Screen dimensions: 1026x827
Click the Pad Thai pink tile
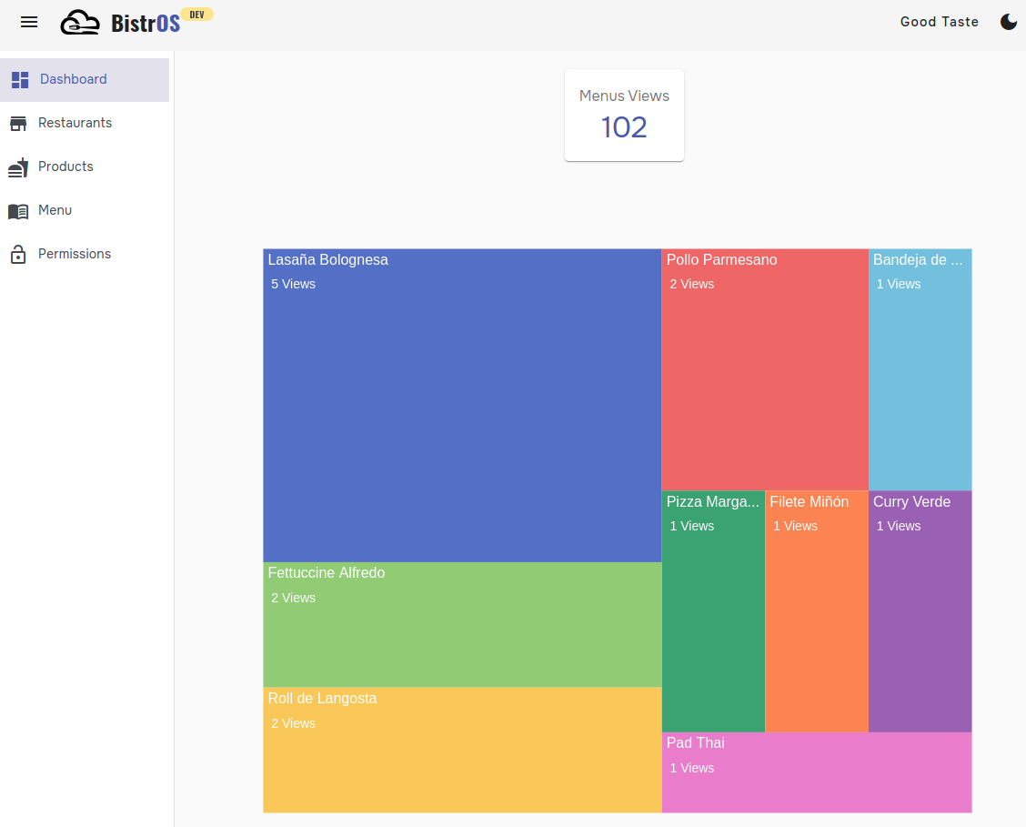(817, 772)
